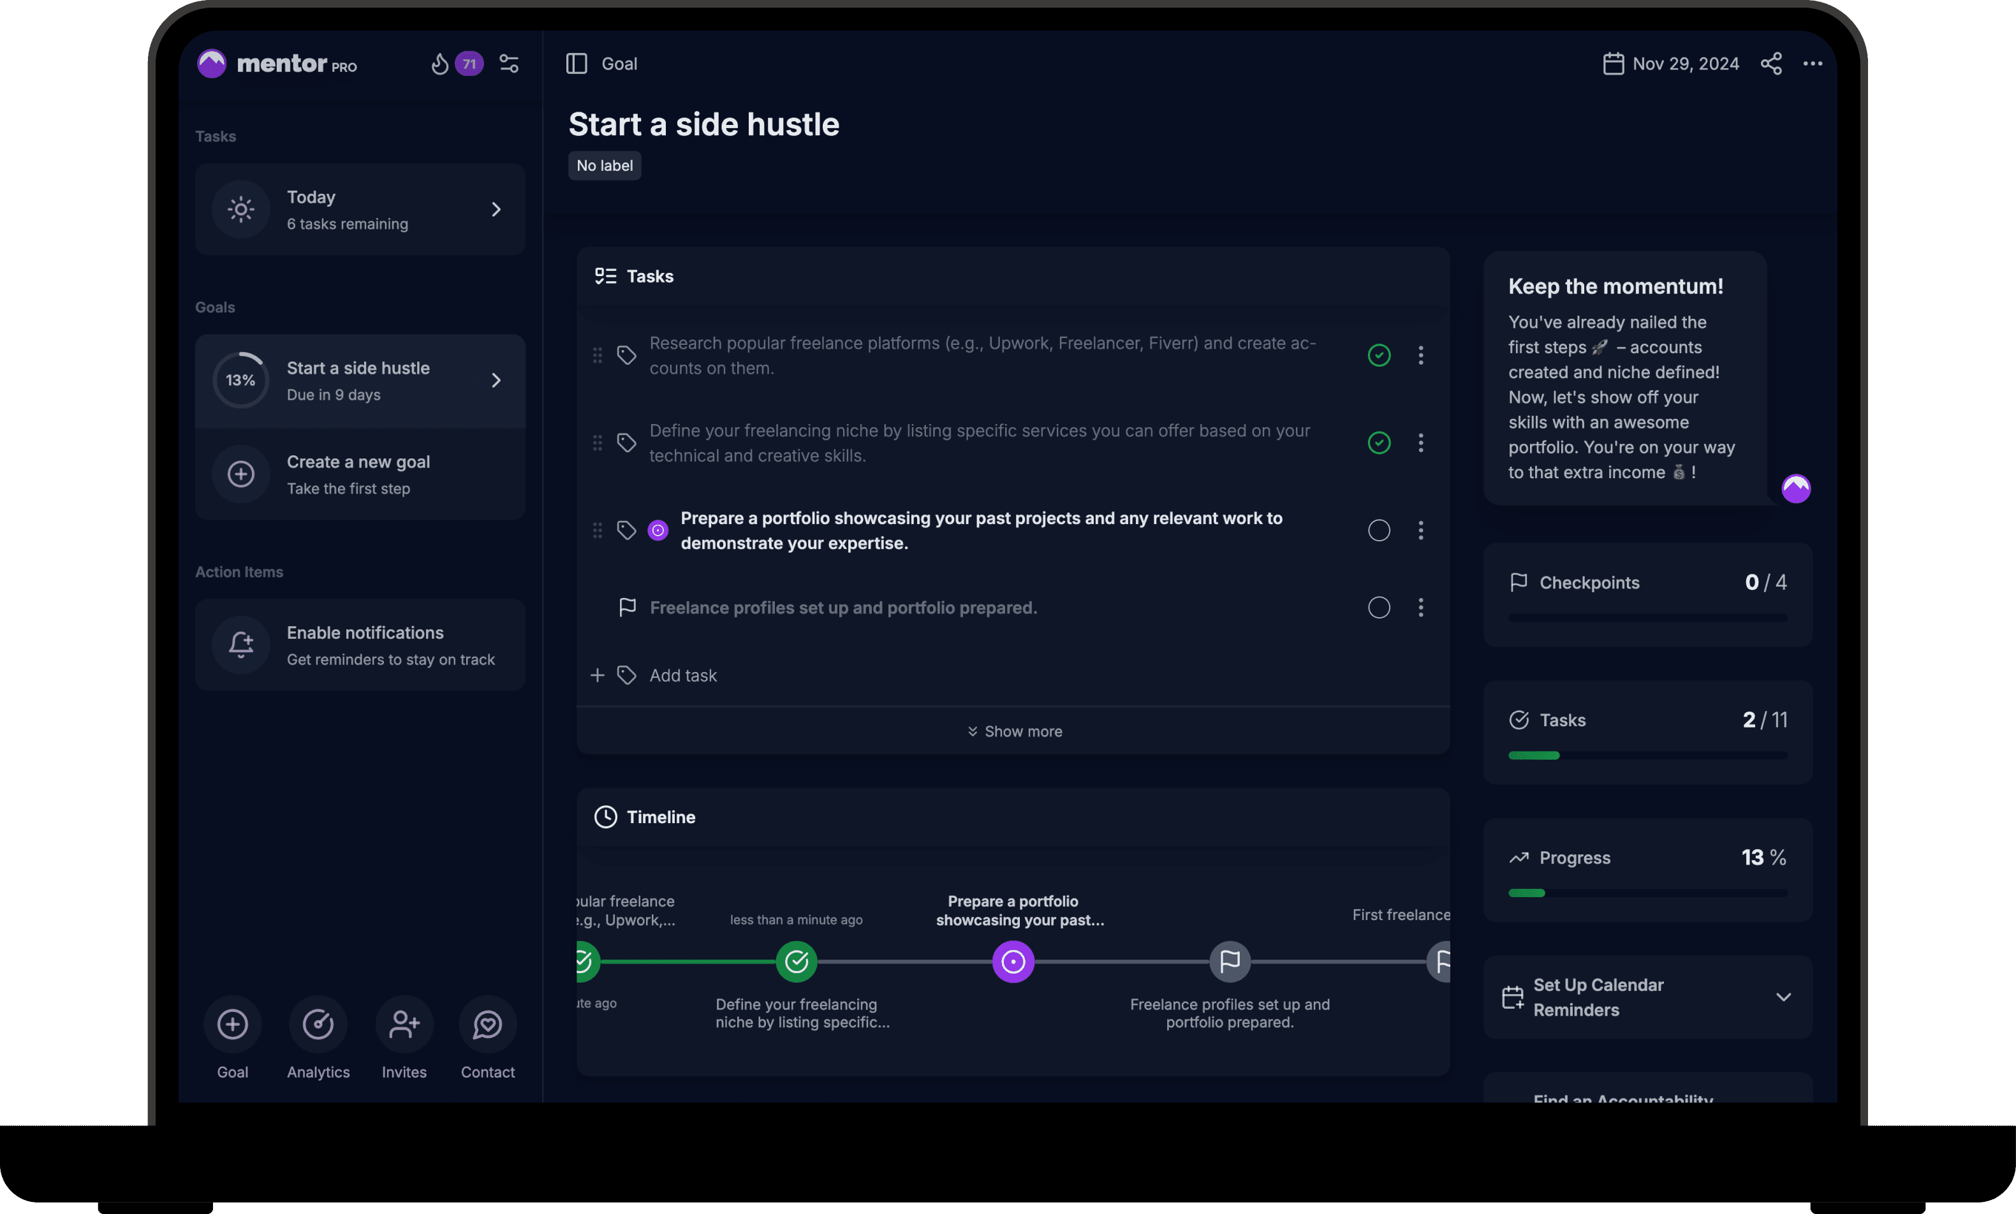Viewport: 2016px width, 1214px height.
Task: Check off the Freelance profiles checkpoint
Action: (x=1379, y=607)
